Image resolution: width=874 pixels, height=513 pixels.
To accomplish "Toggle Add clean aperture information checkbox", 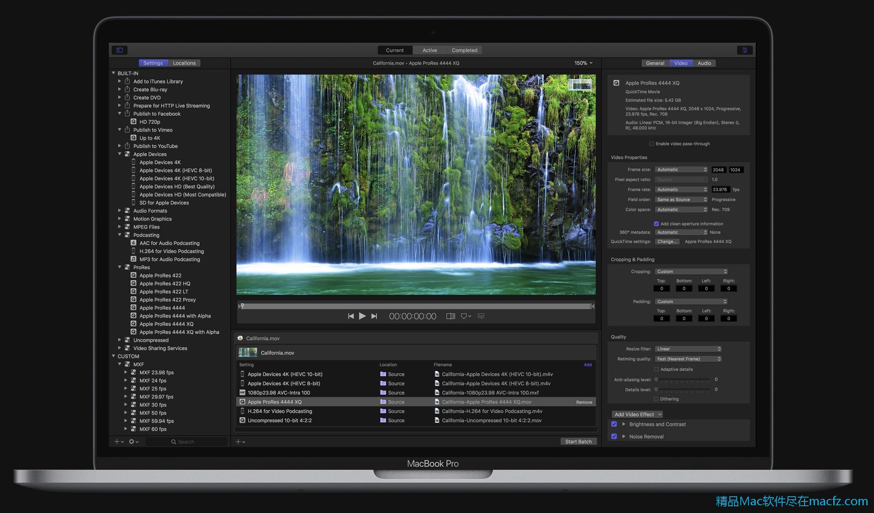I will pyautogui.click(x=656, y=224).
